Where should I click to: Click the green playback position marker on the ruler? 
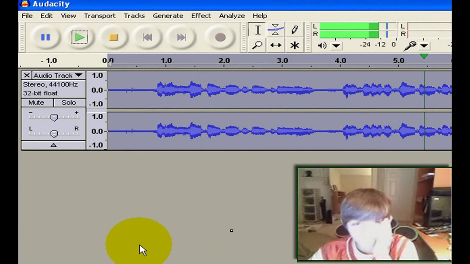(x=424, y=56)
